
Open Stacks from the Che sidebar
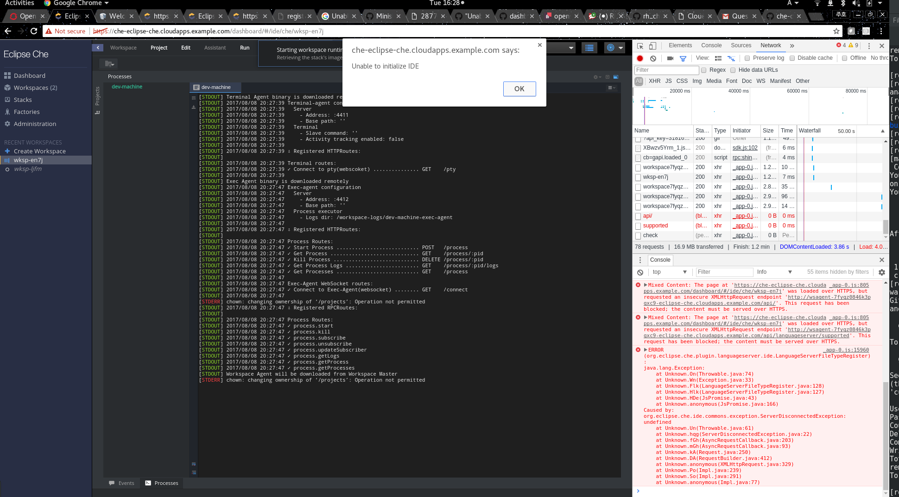click(x=23, y=100)
